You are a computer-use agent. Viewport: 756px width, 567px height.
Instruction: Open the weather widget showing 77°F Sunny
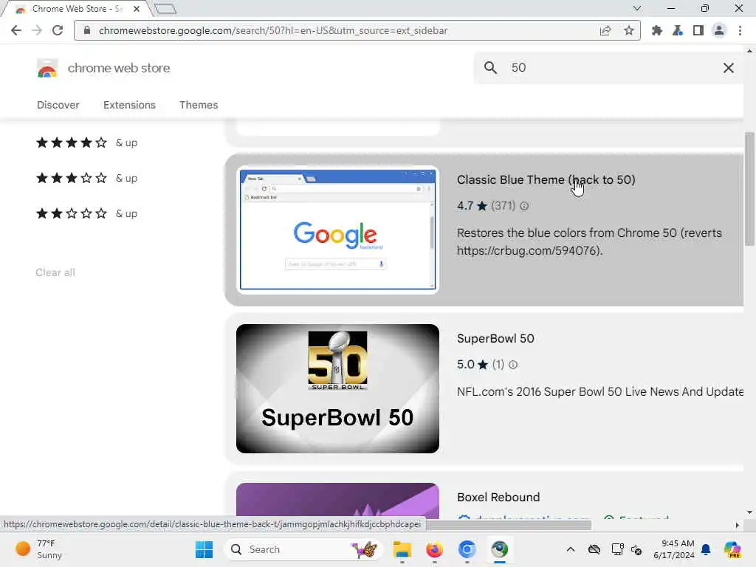pos(38,549)
